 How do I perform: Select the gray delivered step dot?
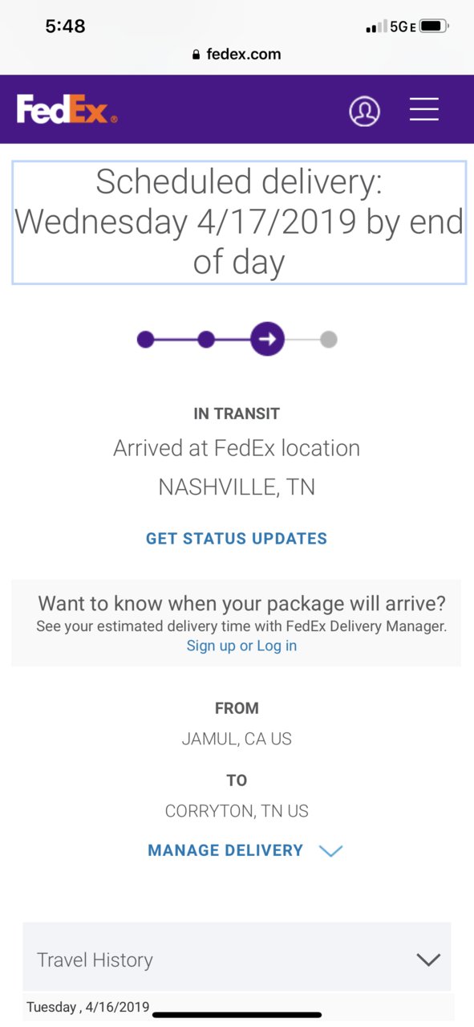[328, 340]
